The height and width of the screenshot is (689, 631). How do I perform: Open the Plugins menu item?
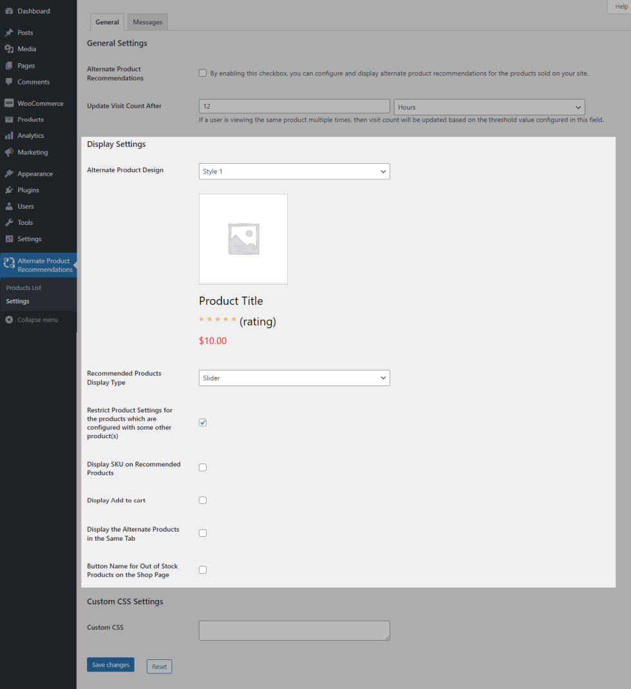[38, 190]
